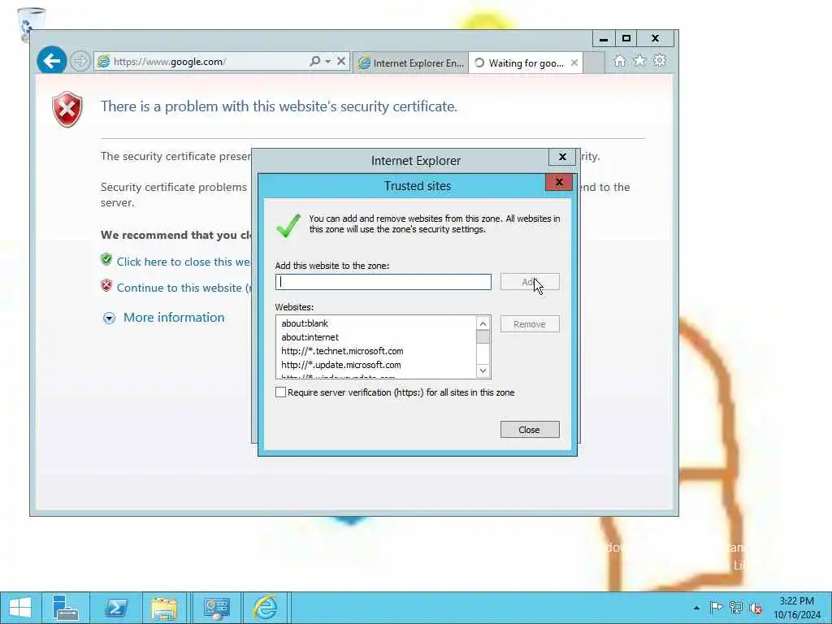Screen dimensions: 832x624
Task: Click the Remove button
Action: (530, 324)
